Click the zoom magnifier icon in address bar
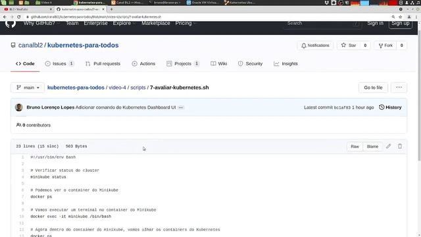Viewport: 421px width, 237px height. point(393,16)
